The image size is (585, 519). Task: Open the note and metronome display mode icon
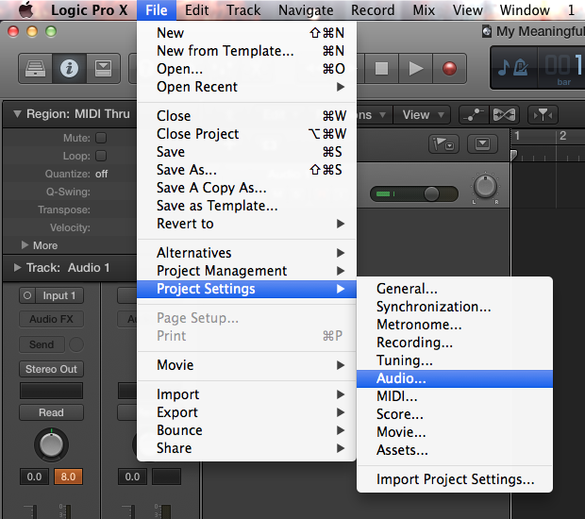click(x=513, y=68)
